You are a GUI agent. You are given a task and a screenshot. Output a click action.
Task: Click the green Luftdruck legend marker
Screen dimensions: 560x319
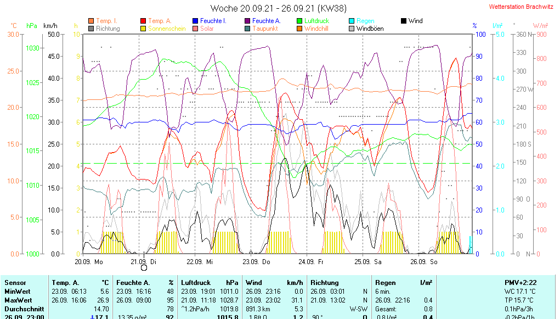click(300, 21)
